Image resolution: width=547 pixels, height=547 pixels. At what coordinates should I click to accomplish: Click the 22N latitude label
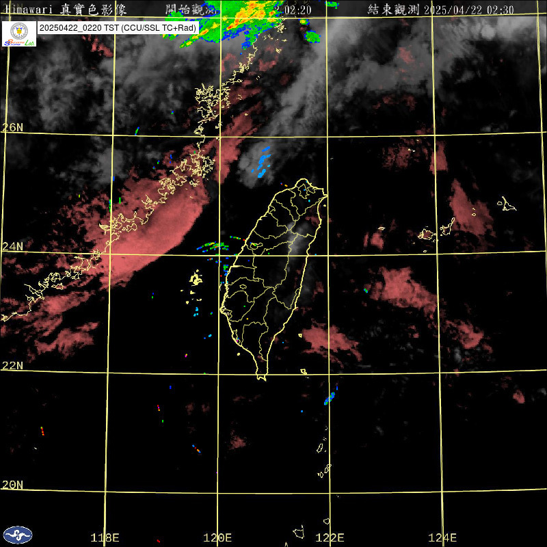point(12,366)
